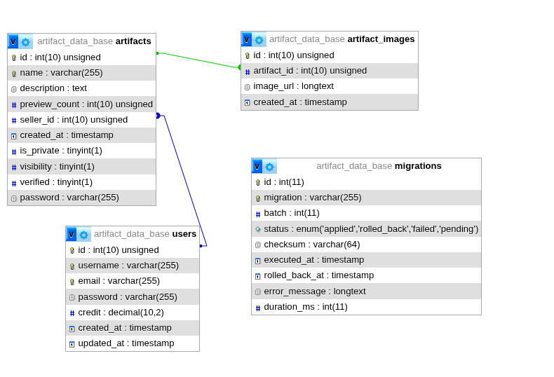Screen dimensions: 554x377
Task: Click the timestamp icon beside executed_at
Action: click(x=257, y=261)
